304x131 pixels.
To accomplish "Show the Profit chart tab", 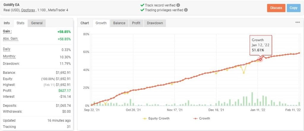I will coord(136,23).
